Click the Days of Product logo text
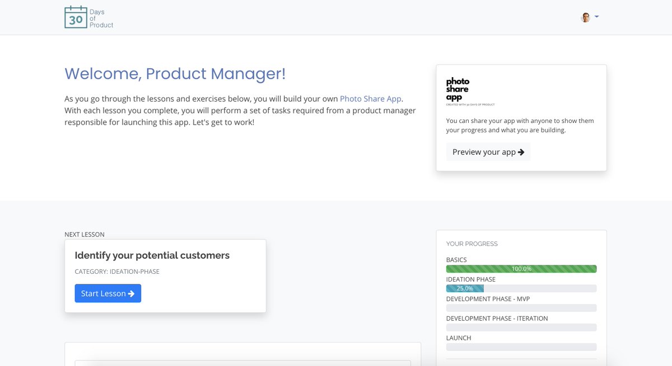Screen dimensions: 672x366 point(101,18)
